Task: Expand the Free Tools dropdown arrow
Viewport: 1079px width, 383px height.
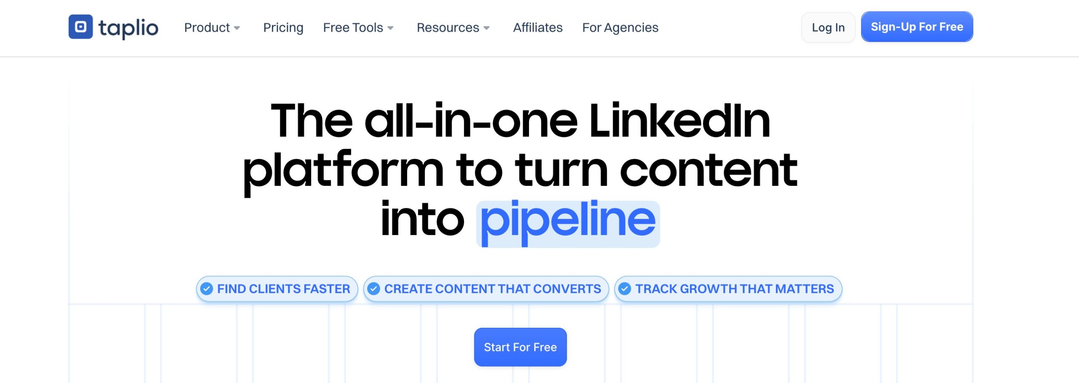Action: pos(390,28)
